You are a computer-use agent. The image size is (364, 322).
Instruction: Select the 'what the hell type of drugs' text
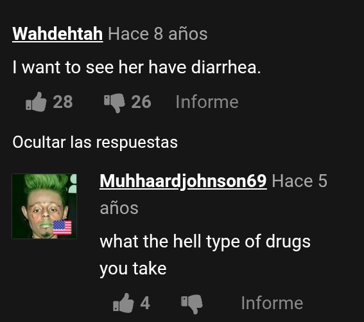tap(205, 242)
